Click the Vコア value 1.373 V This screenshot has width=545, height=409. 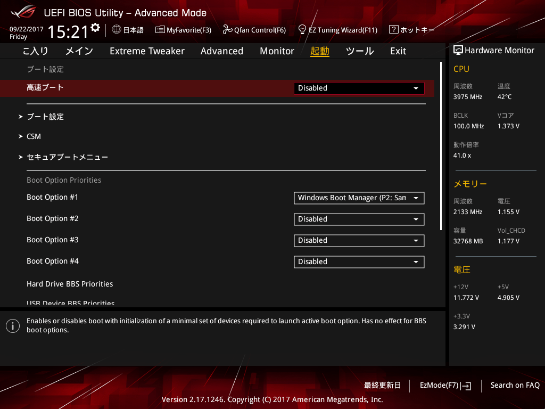tap(508, 126)
